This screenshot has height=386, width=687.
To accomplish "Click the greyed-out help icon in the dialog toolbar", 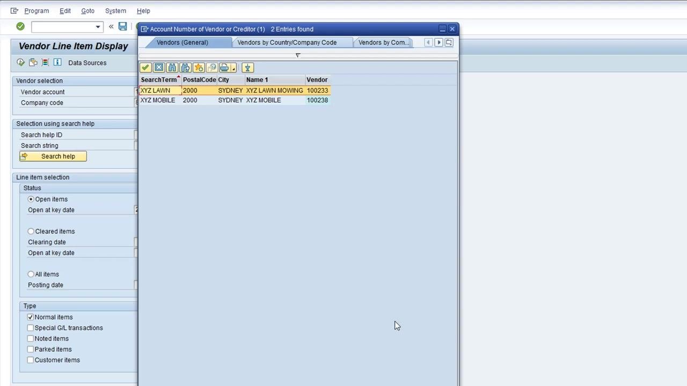I will [x=212, y=68].
